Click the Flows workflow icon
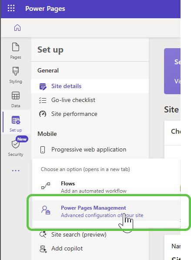191x260 pixels. click(46, 186)
